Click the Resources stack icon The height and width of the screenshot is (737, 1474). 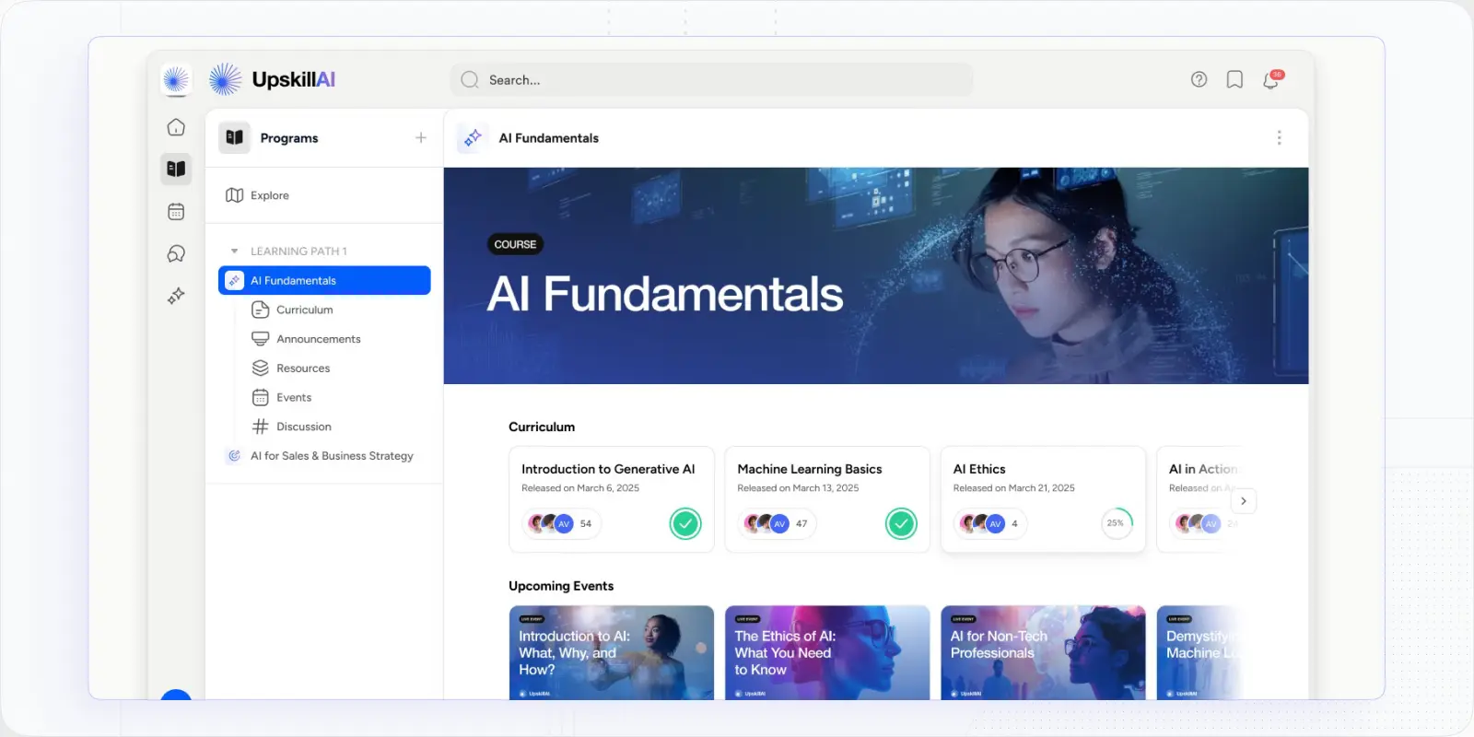pyautogui.click(x=261, y=368)
